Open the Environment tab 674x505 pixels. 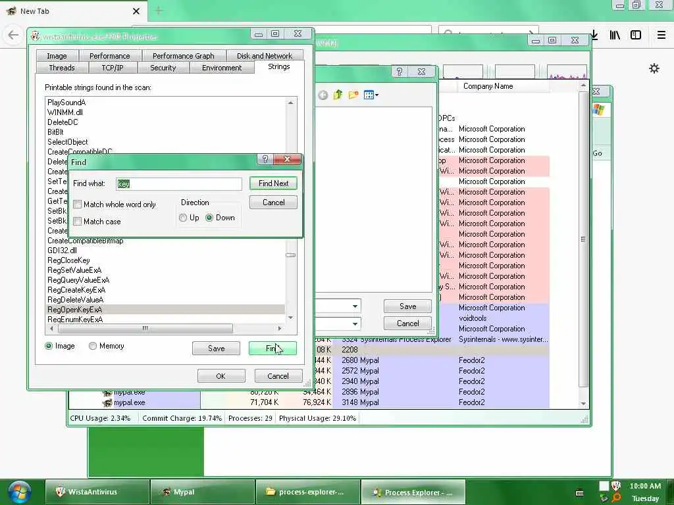click(x=222, y=68)
